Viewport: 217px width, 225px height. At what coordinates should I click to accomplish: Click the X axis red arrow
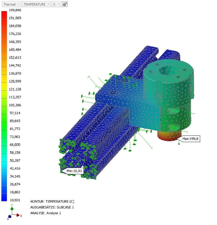18,215
